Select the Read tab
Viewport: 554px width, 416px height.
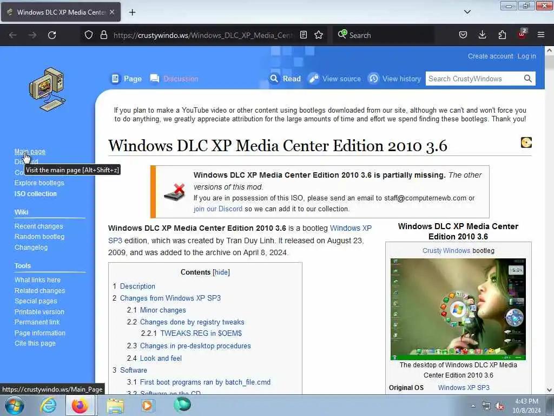[x=286, y=79]
